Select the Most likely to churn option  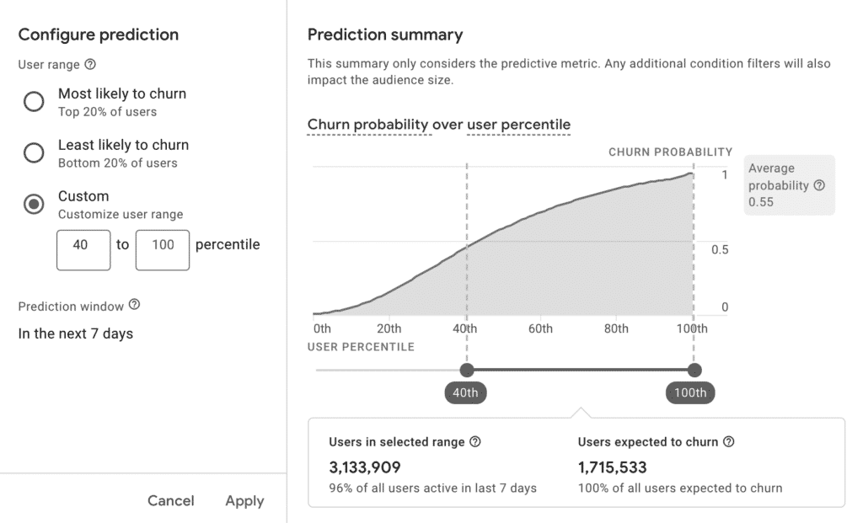point(34,101)
